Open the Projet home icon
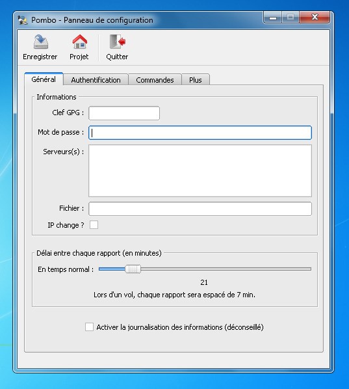 [x=79, y=42]
